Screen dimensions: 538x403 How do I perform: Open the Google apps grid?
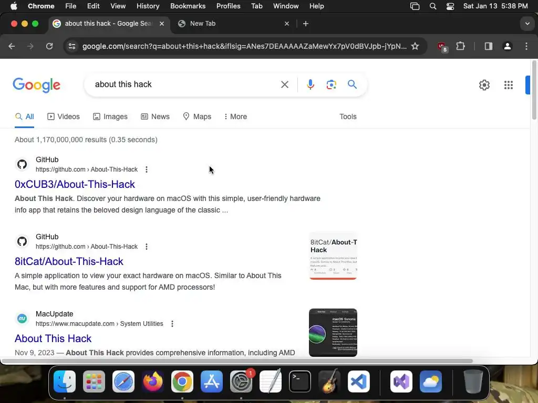(x=509, y=85)
